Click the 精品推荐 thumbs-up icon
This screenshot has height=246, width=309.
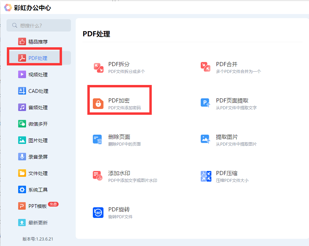[x=22, y=41]
